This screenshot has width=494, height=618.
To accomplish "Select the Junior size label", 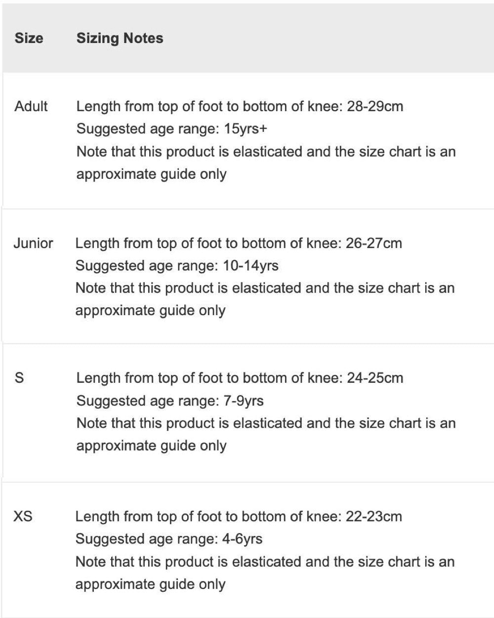I will (33, 243).
